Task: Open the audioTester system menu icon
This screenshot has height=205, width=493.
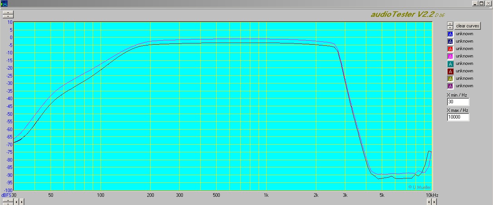Action: coord(5,4)
